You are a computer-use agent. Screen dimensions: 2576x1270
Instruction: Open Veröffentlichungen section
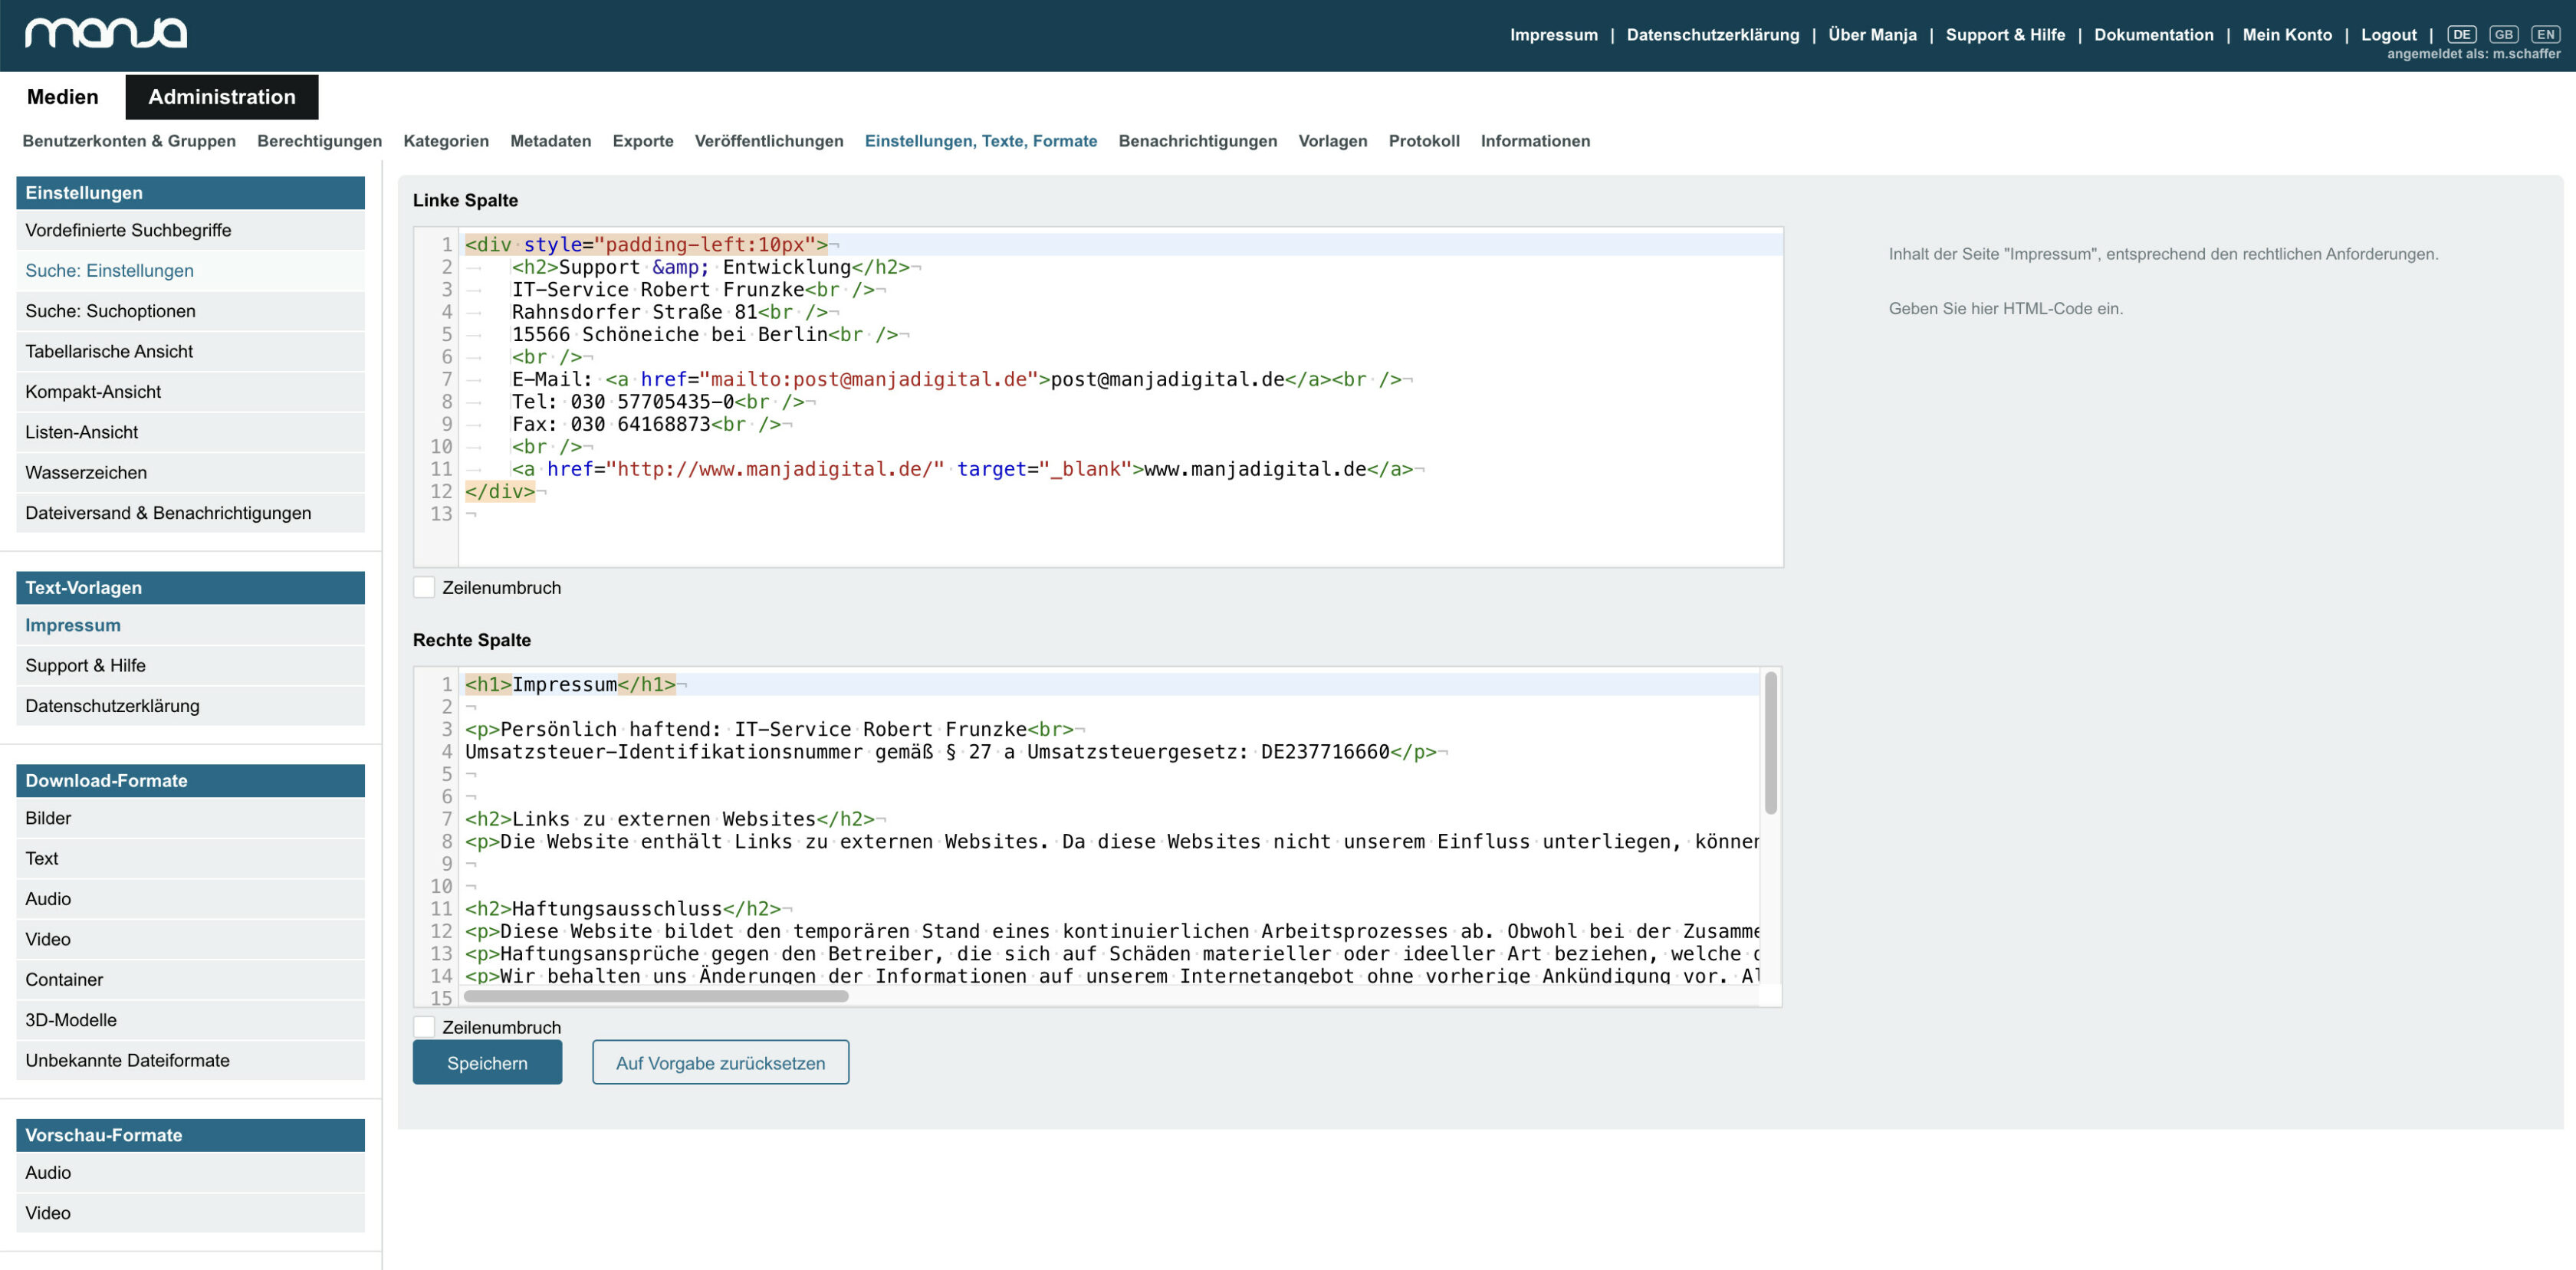click(769, 141)
